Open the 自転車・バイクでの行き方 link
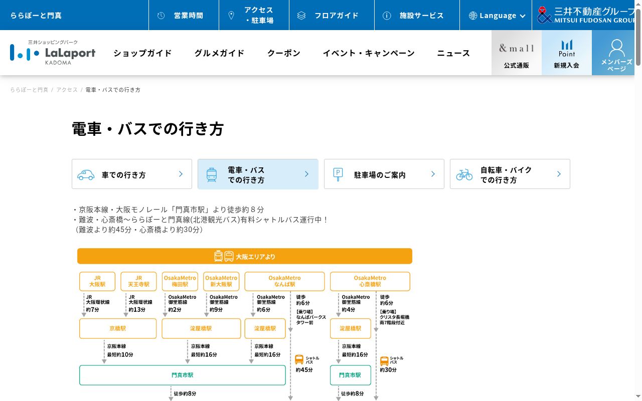The height and width of the screenshot is (401, 642). [510, 174]
